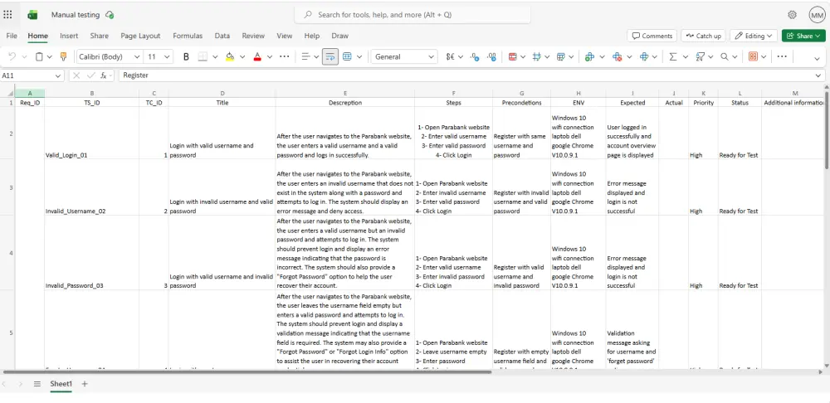830x403 pixels.
Task: Expand the formula bar chevron
Action: [819, 76]
